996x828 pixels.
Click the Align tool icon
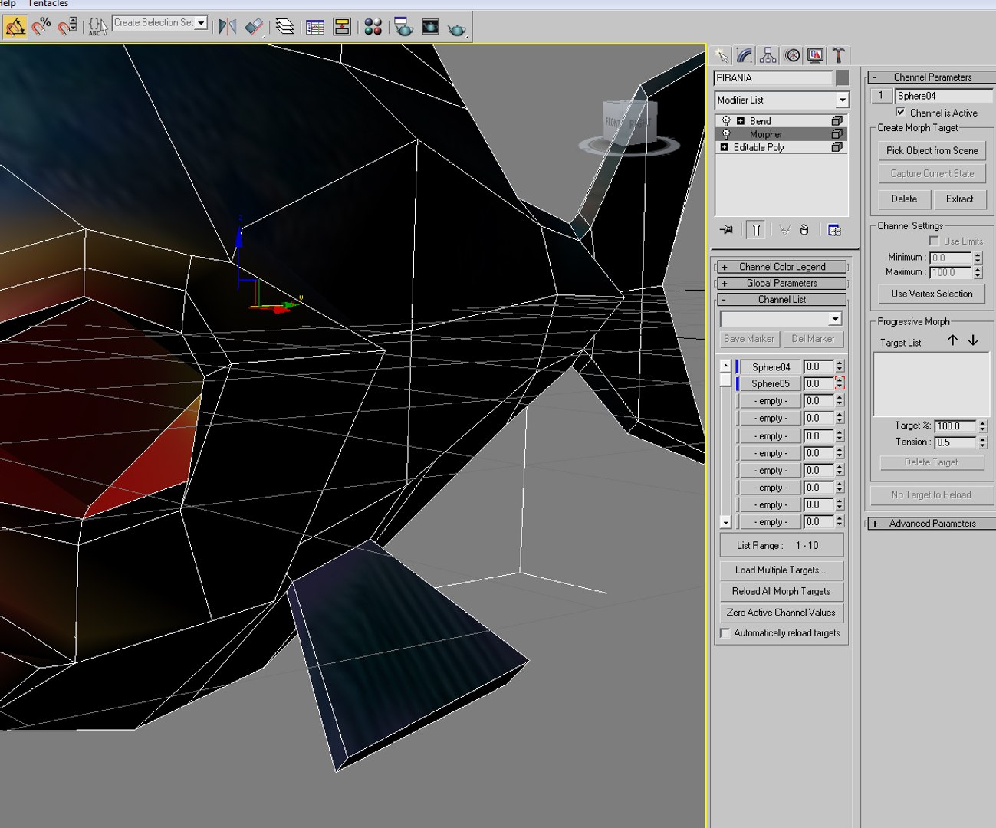[x=254, y=27]
